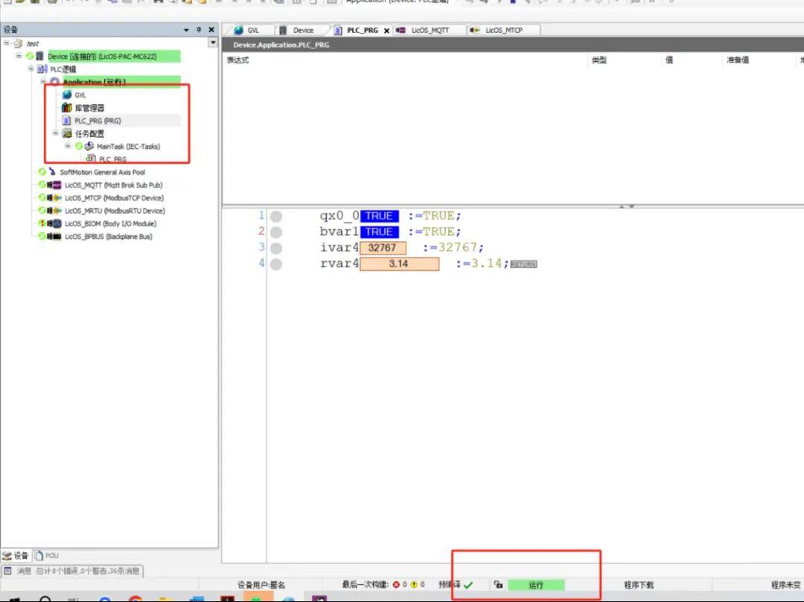Click the GVL globe icon in device tree
Image resolution: width=804 pixels, height=602 pixels.
pyautogui.click(x=67, y=95)
